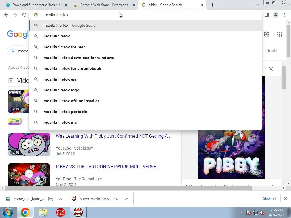The width and height of the screenshot is (291, 218).
Task: Open the Chrome profile avatar
Action: pyautogui.click(x=276, y=15)
